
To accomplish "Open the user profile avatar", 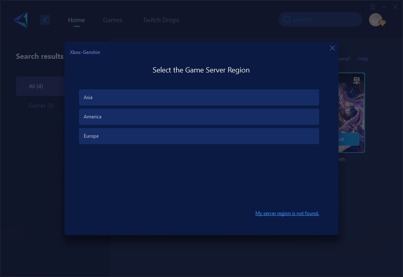I will coord(376,20).
